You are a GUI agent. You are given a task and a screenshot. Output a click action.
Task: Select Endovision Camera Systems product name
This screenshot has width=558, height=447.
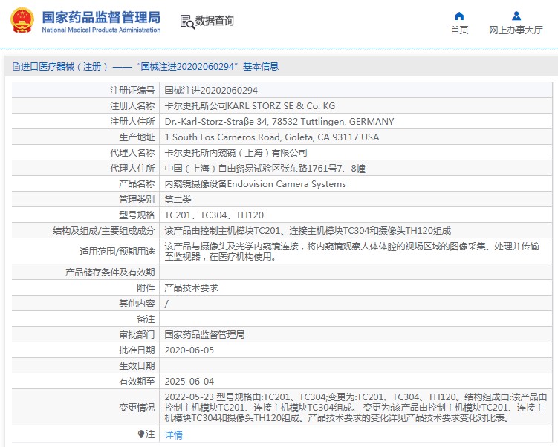pos(255,184)
